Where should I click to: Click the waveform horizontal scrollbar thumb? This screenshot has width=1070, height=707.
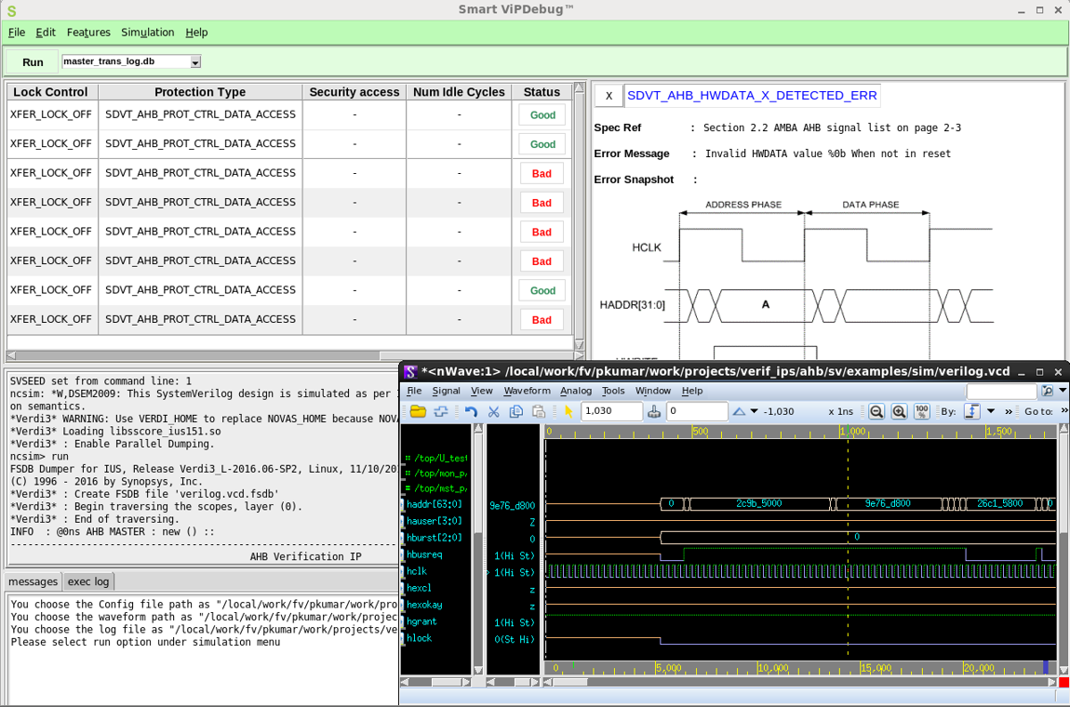coord(570,682)
